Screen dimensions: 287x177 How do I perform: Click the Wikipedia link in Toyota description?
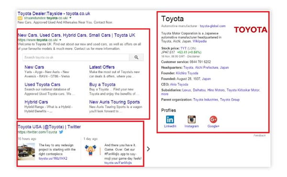[x=199, y=41]
